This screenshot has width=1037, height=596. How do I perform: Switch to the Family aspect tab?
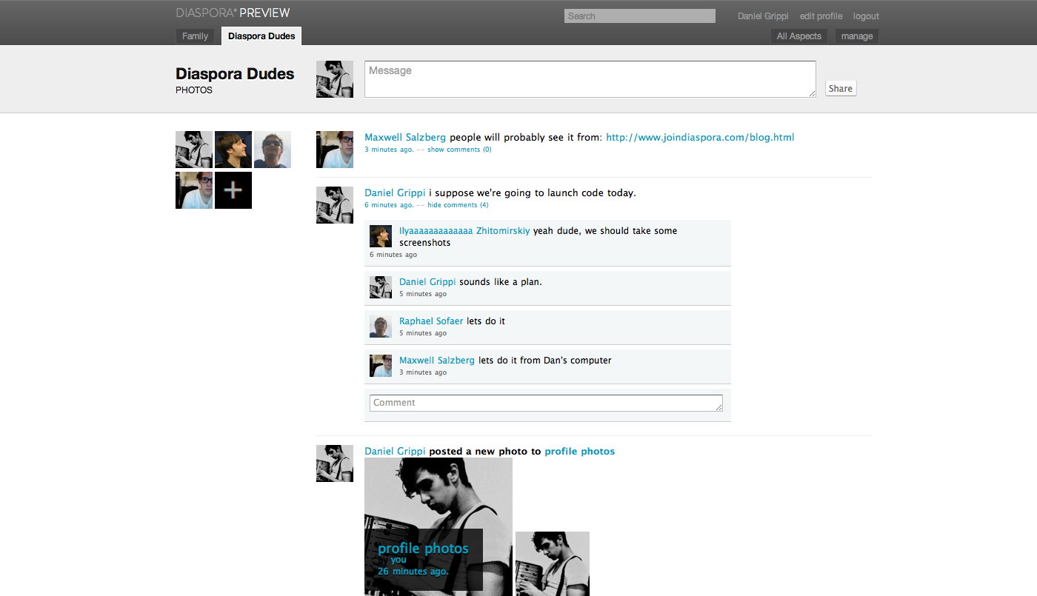click(x=196, y=36)
